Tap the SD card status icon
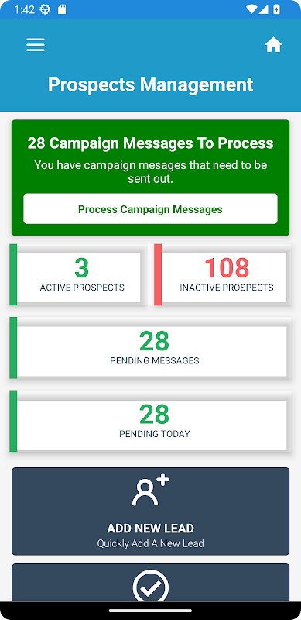Viewport: 301px width, 620px height. pos(62,9)
